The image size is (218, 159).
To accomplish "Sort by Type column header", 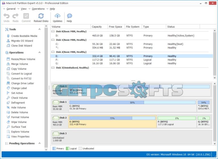I will [x=154, y=27].
